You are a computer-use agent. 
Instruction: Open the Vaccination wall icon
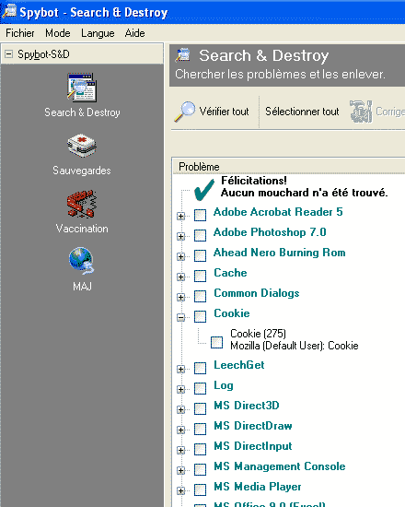click(x=82, y=204)
